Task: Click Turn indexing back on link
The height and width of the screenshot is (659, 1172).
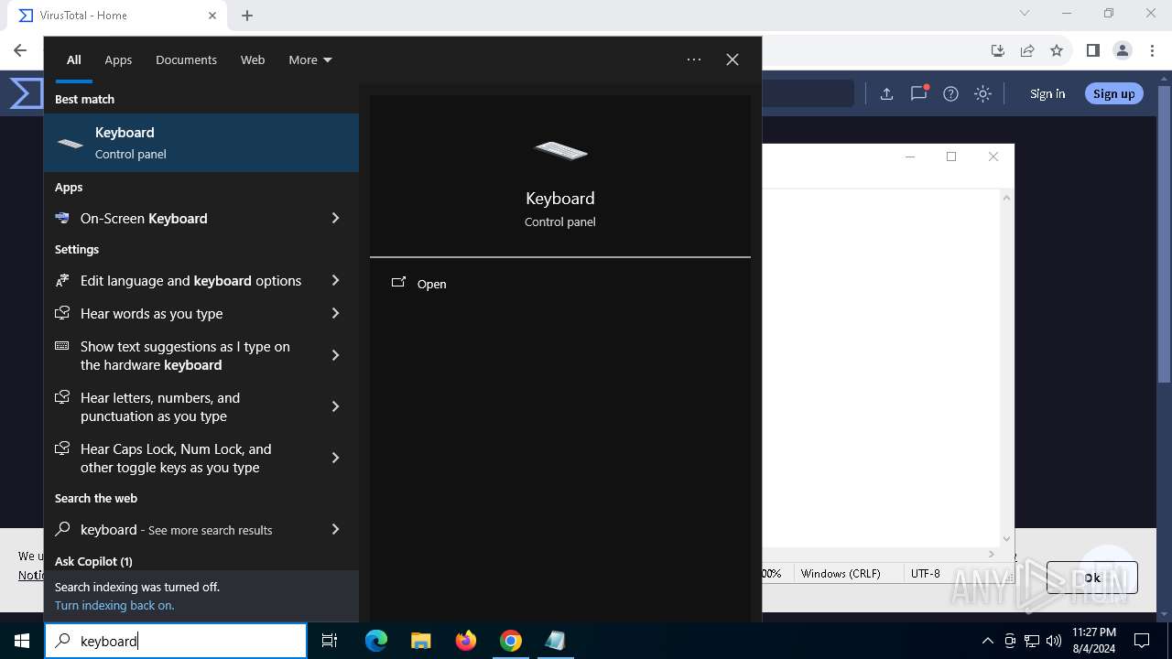Action: click(x=114, y=605)
